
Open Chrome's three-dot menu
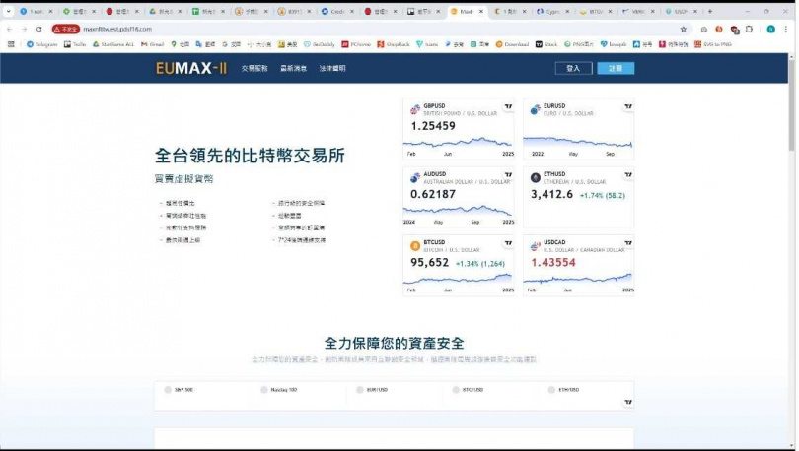(784, 30)
